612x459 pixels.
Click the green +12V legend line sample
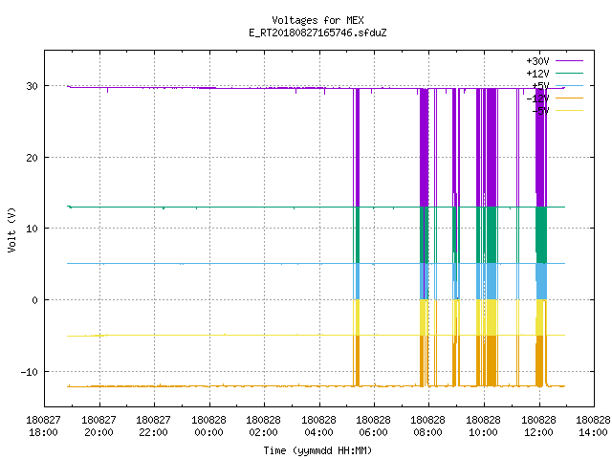569,73
